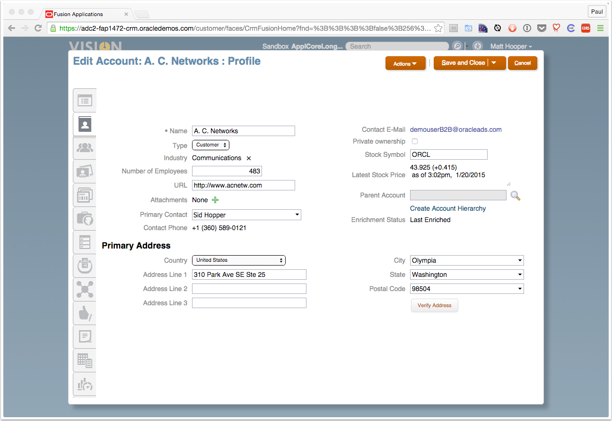This screenshot has height=421, width=612.
Task: Click the stock price text 43.925 (+0.415)
Action: tap(433, 167)
